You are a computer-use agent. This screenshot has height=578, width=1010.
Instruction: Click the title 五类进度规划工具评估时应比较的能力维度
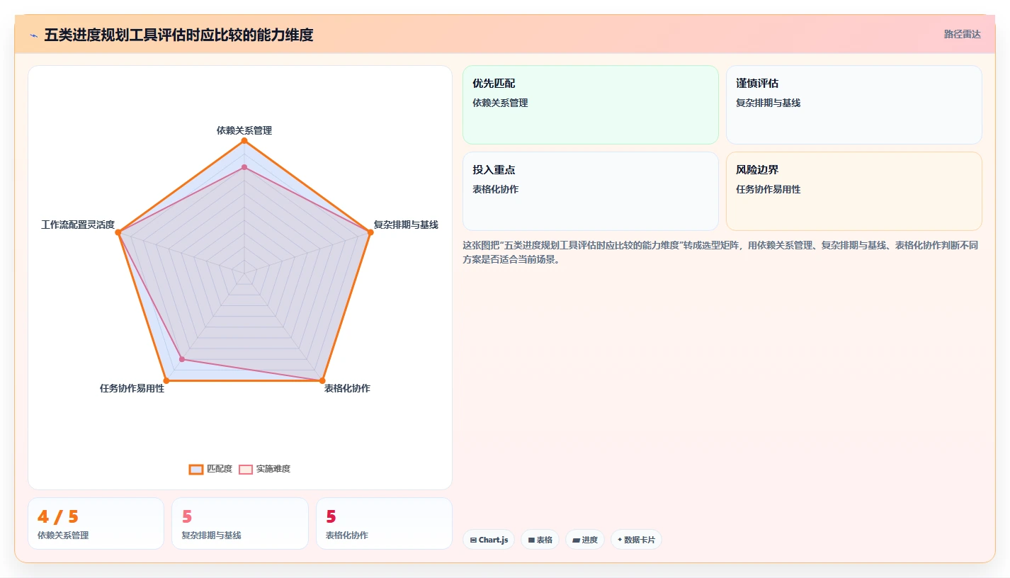point(178,35)
